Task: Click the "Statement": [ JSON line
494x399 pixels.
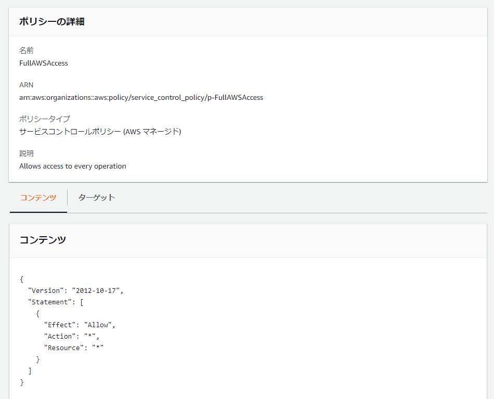Action: click(x=56, y=302)
